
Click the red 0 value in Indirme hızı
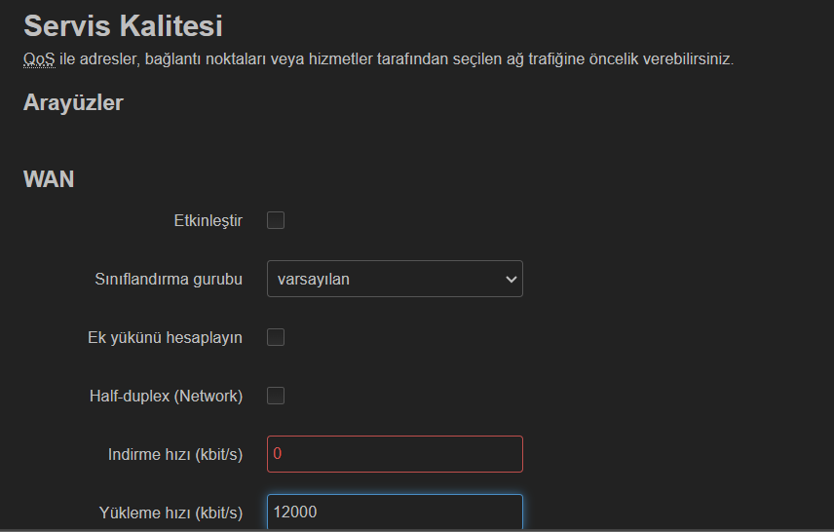tap(277, 454)
